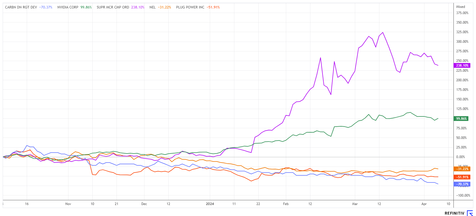Click the green 99.86% price tag
The image size is (476, 216).
[x=461, y=119]
